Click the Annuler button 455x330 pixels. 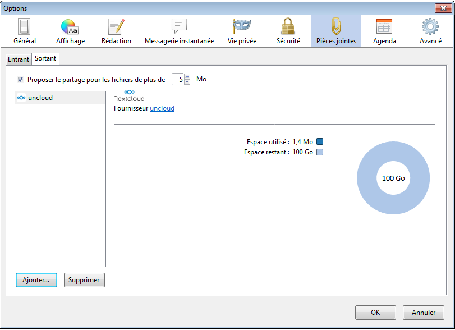(x=423, y=313)
